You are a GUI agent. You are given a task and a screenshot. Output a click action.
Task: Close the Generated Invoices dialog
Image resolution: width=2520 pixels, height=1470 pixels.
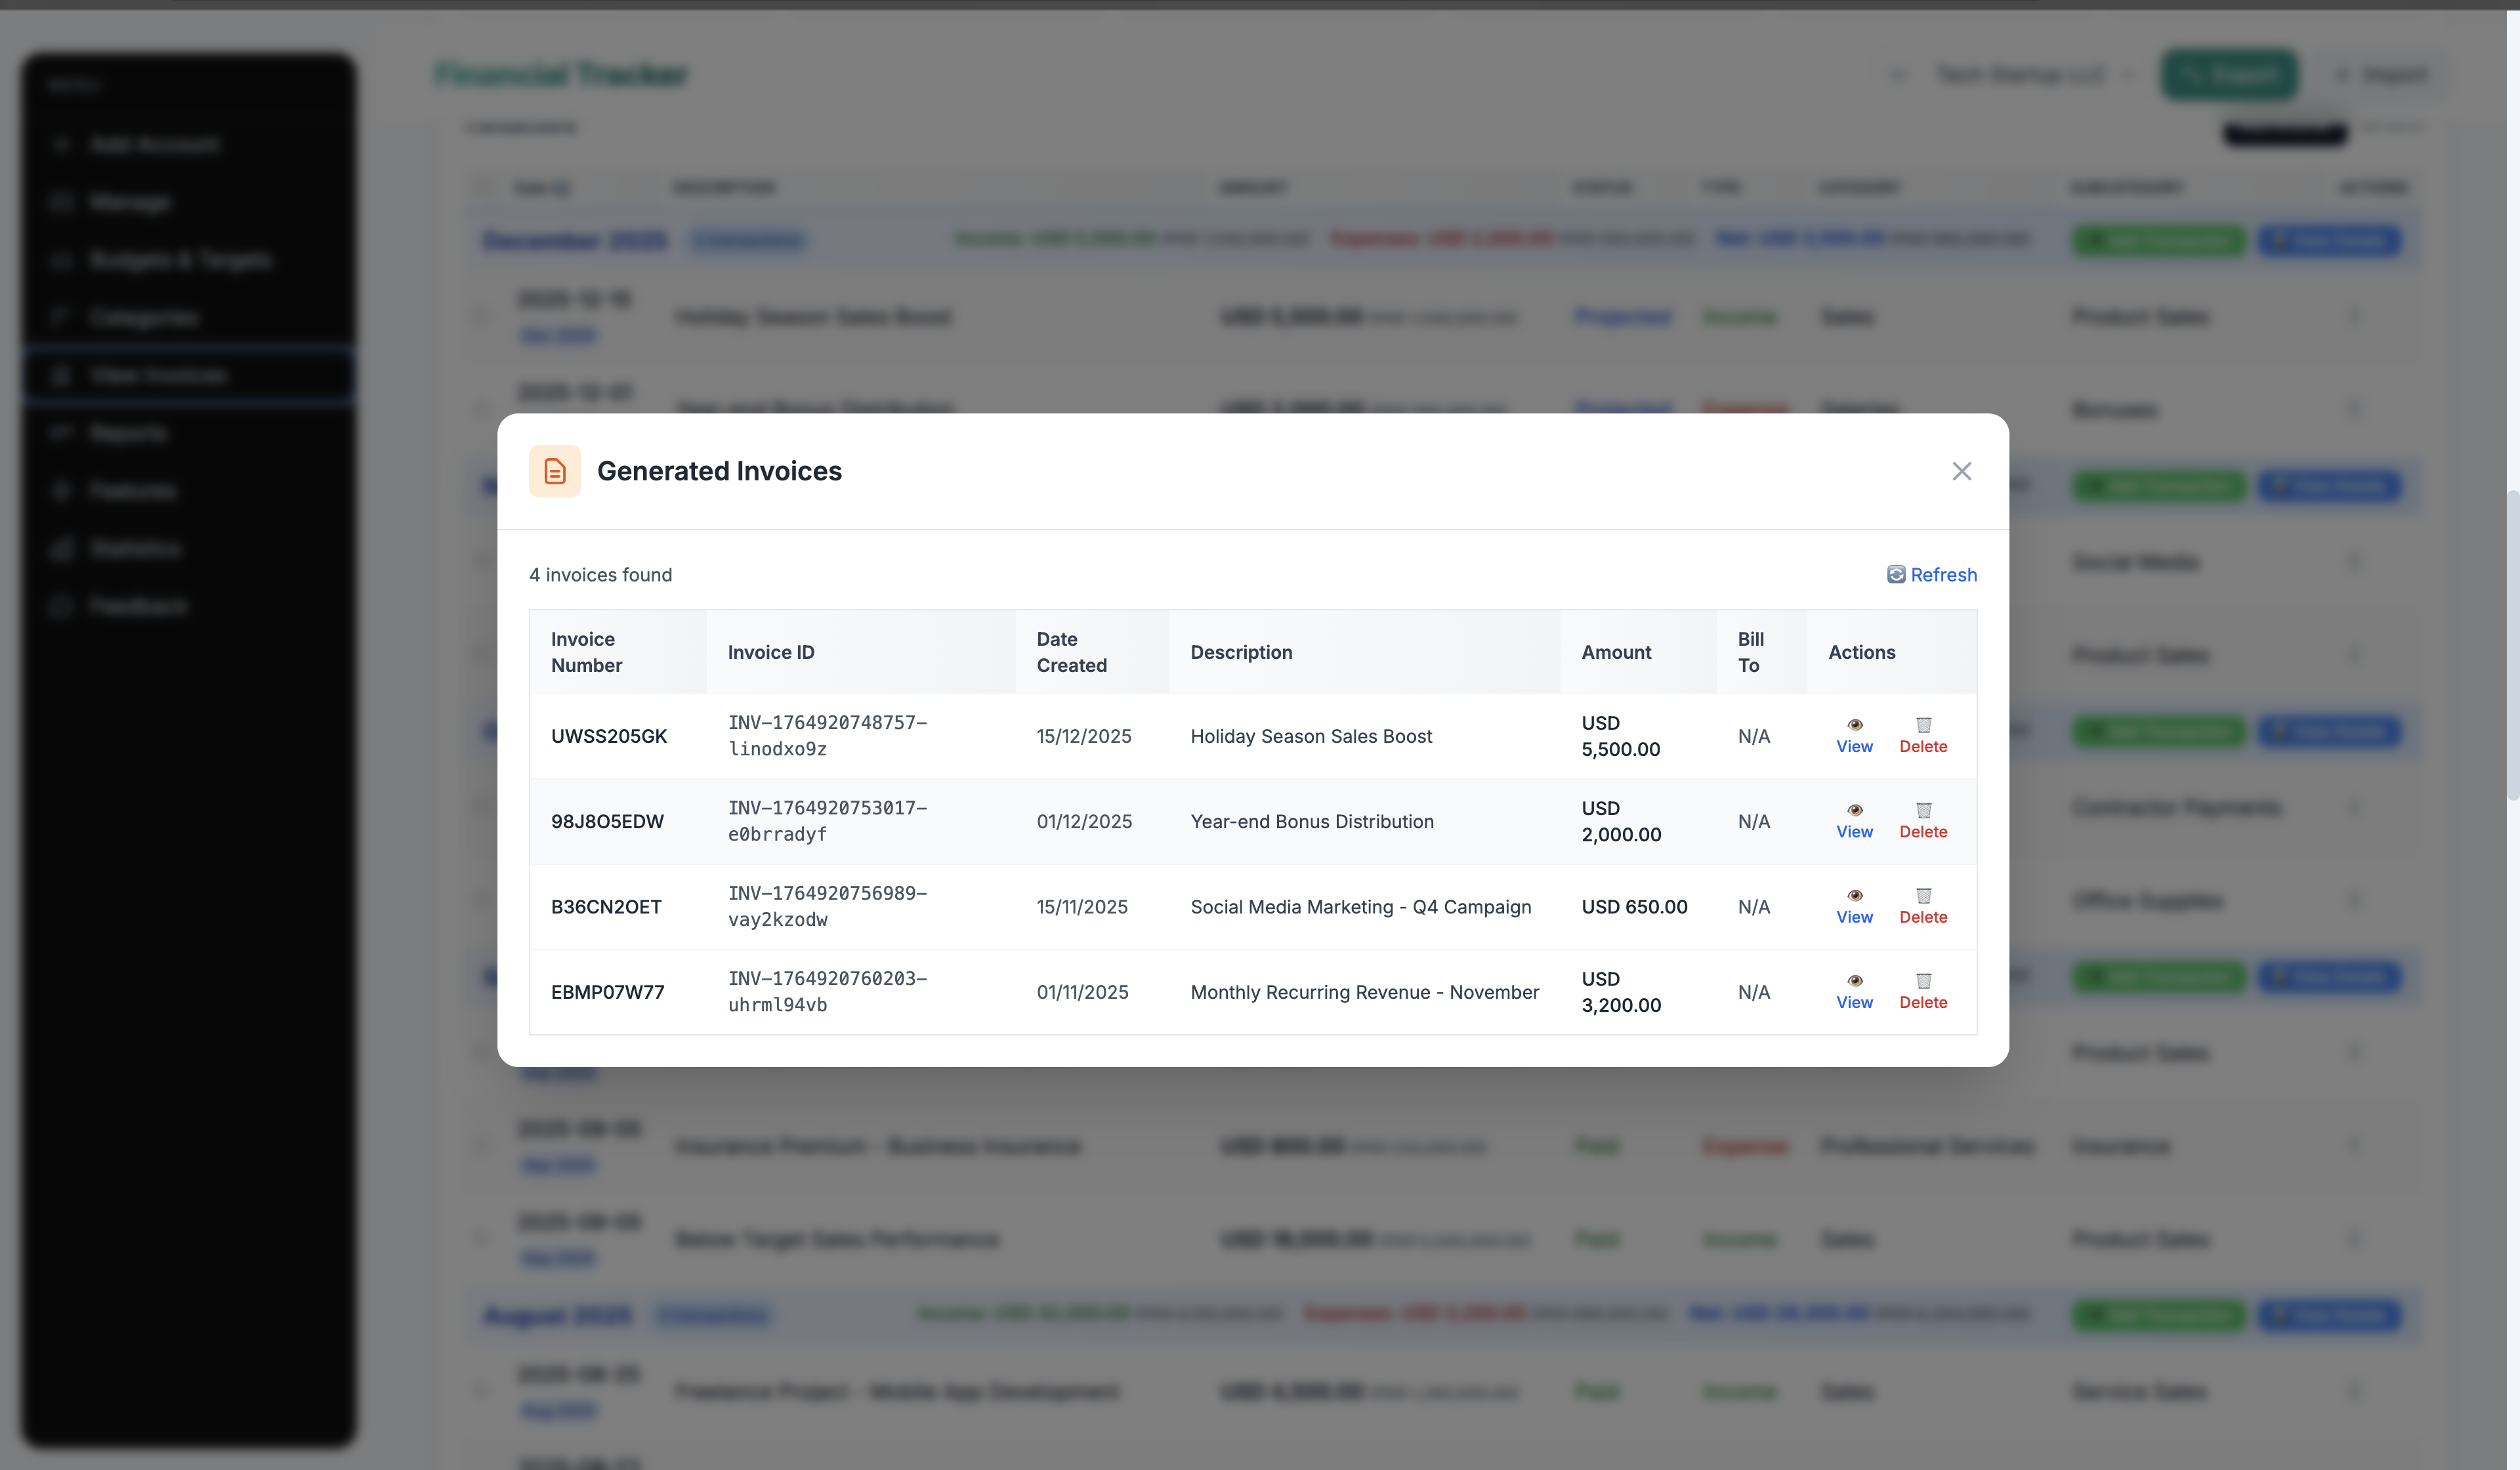coord(1961,471)
